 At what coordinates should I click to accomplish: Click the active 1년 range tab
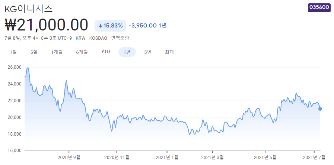pyautogui.click(x=127, y=52)
